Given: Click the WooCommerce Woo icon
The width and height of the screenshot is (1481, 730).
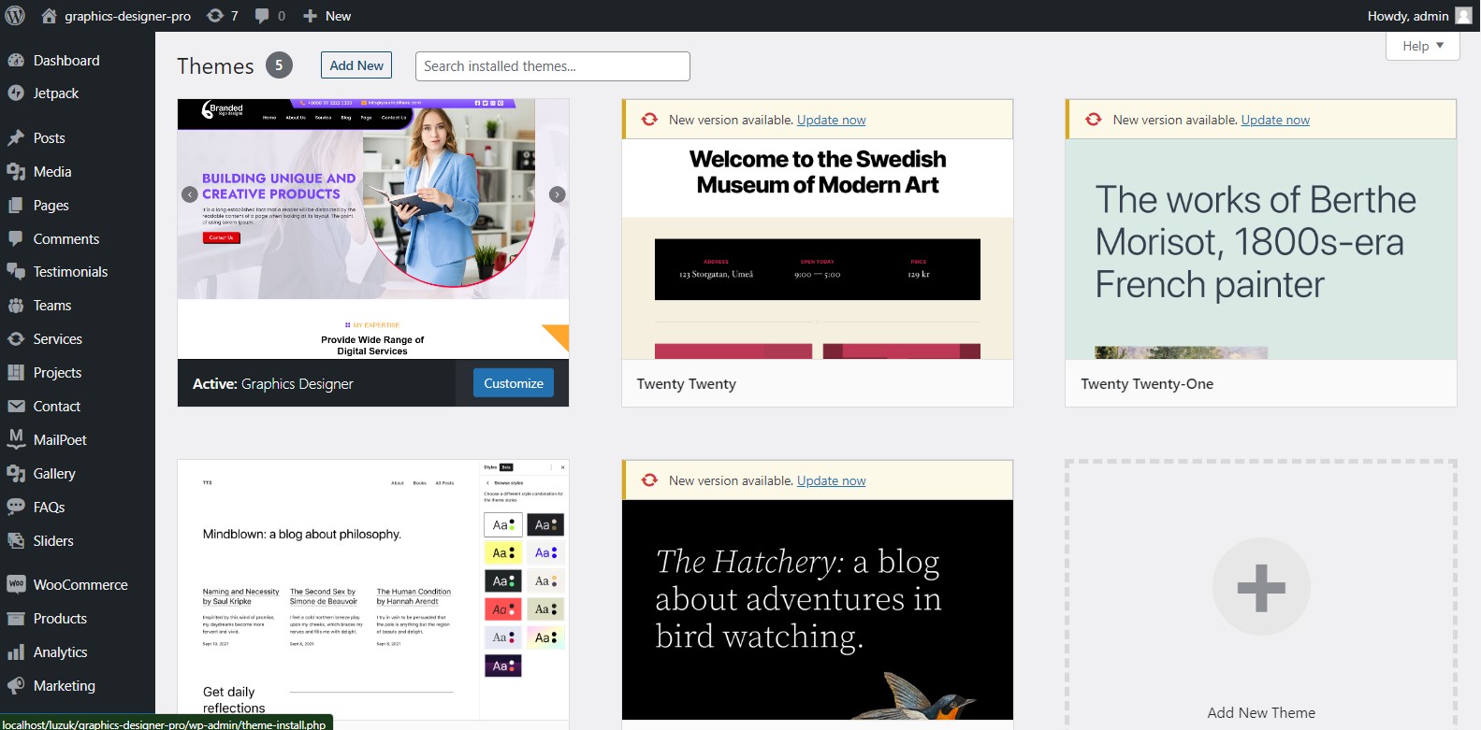Looking at the screenshot, I should (16, 585).
